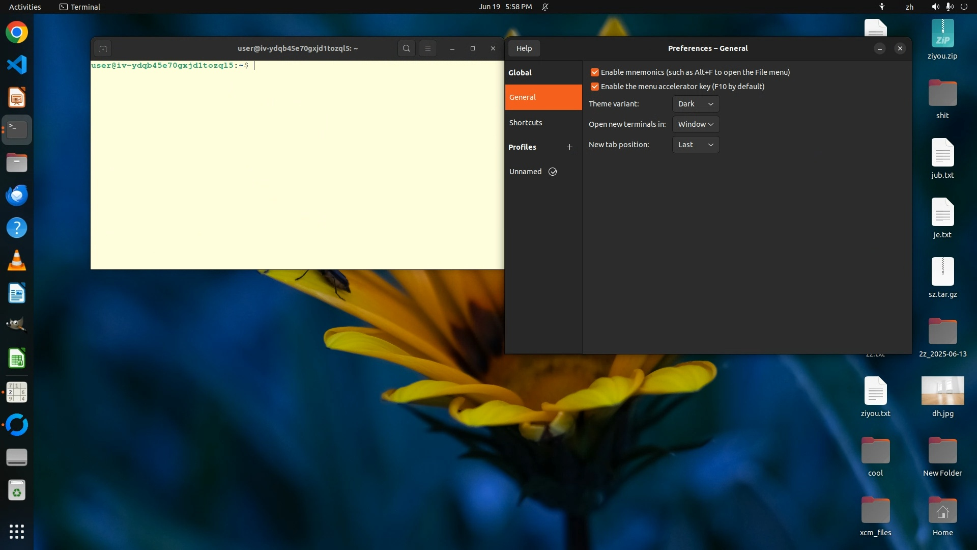This screenshot has height=550, width=977.
Task: Open the Unnamed profile settings
Action: [525, 172]
